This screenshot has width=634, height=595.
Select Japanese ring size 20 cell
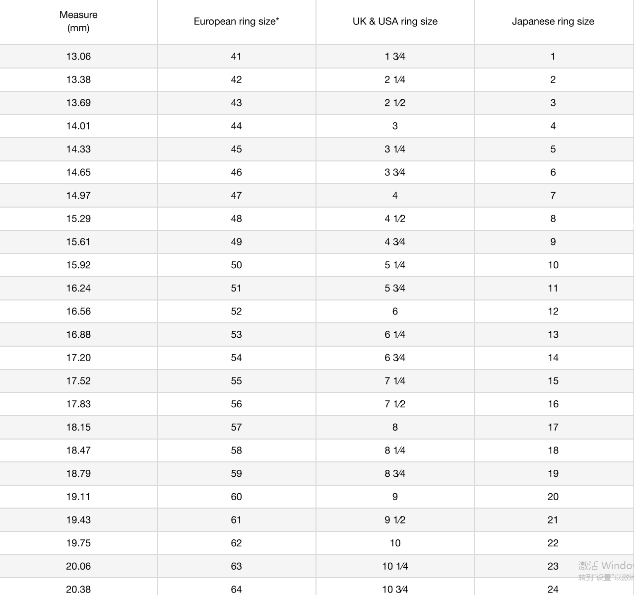(553, 497)
